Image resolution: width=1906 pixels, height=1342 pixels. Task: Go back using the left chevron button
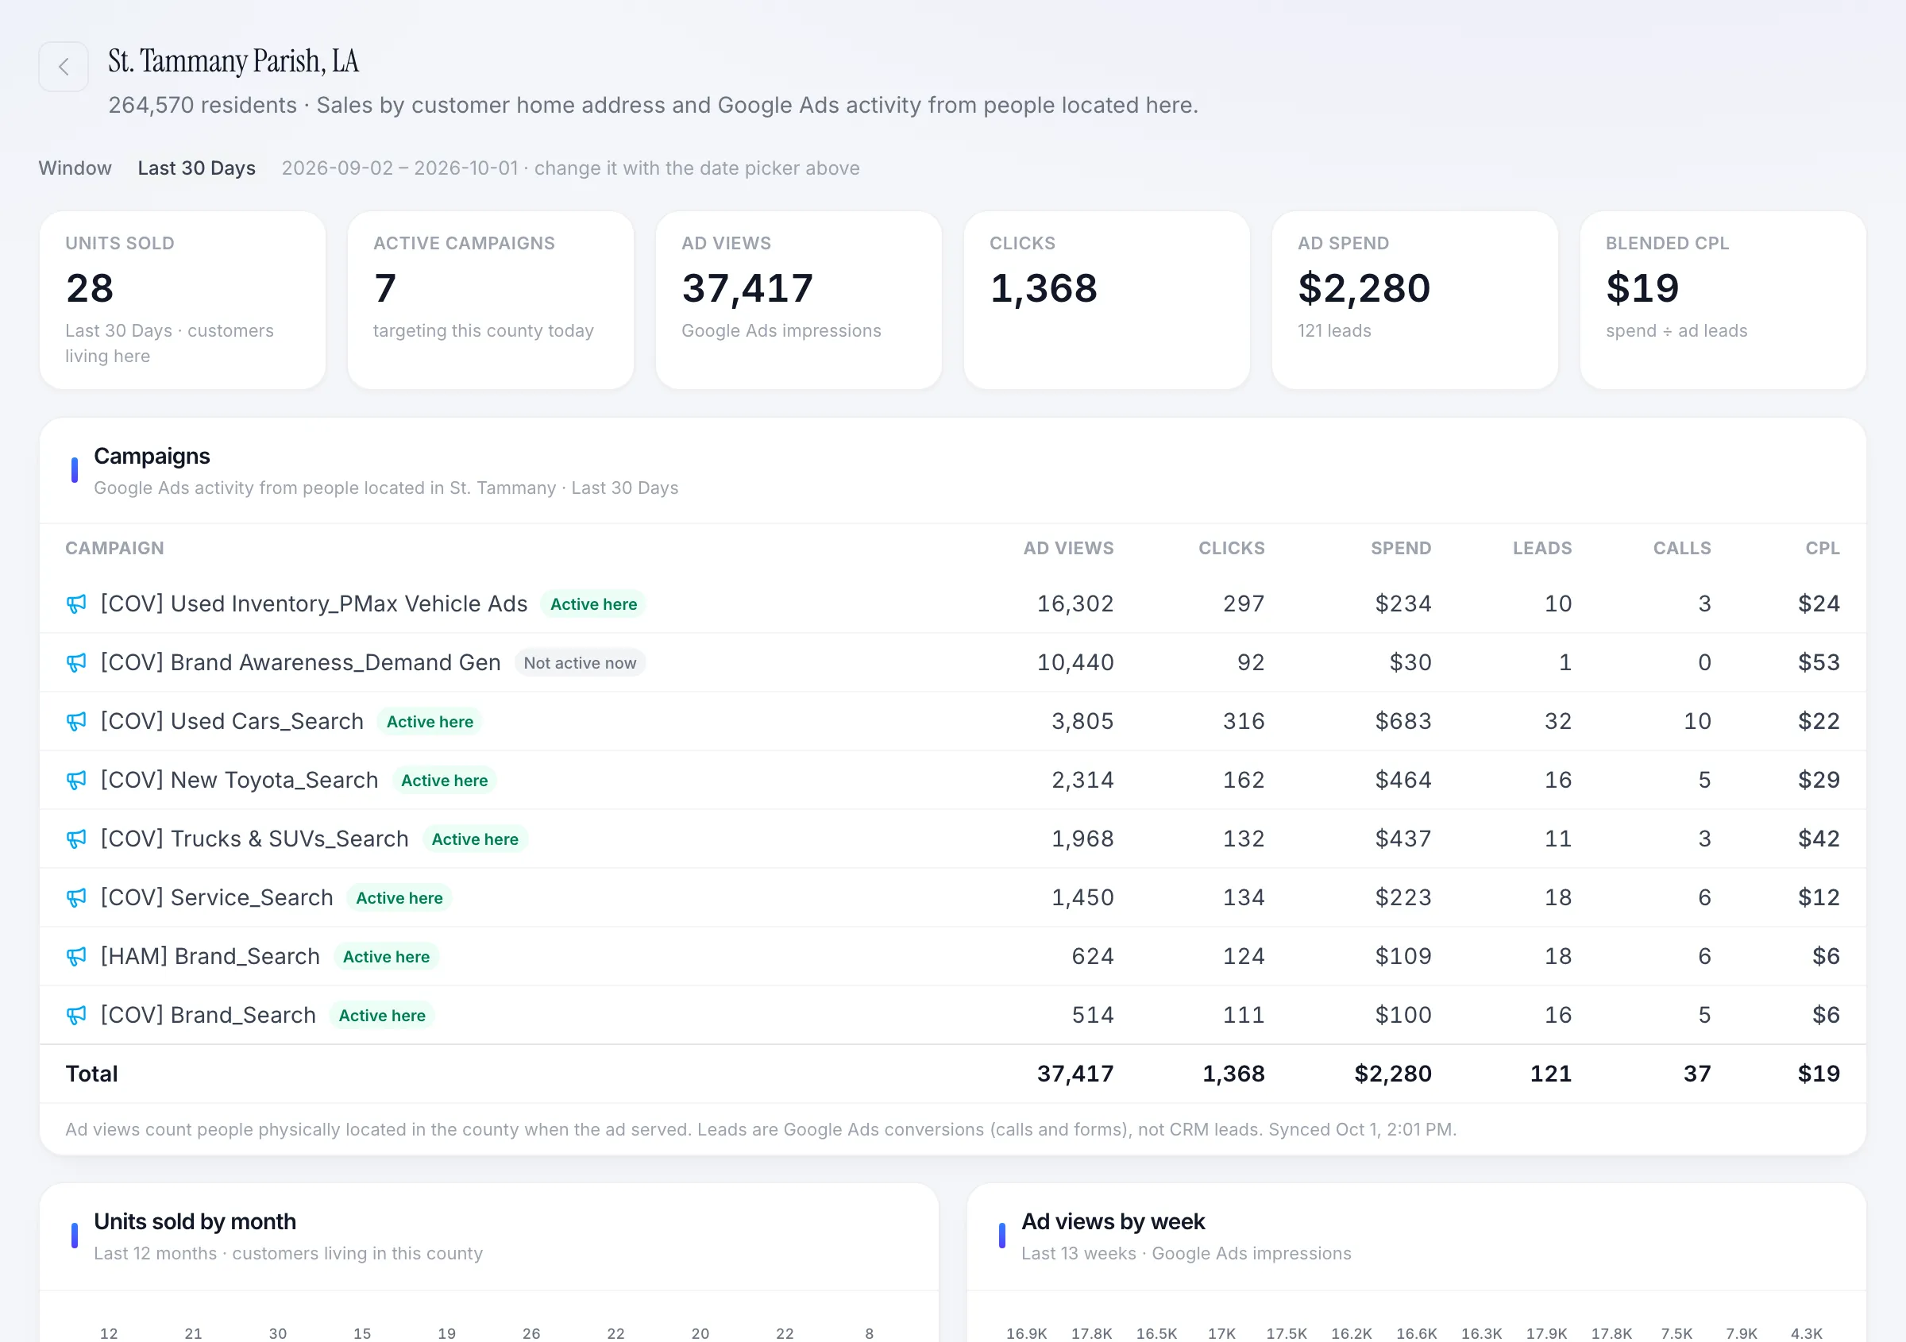coord(63,67)
